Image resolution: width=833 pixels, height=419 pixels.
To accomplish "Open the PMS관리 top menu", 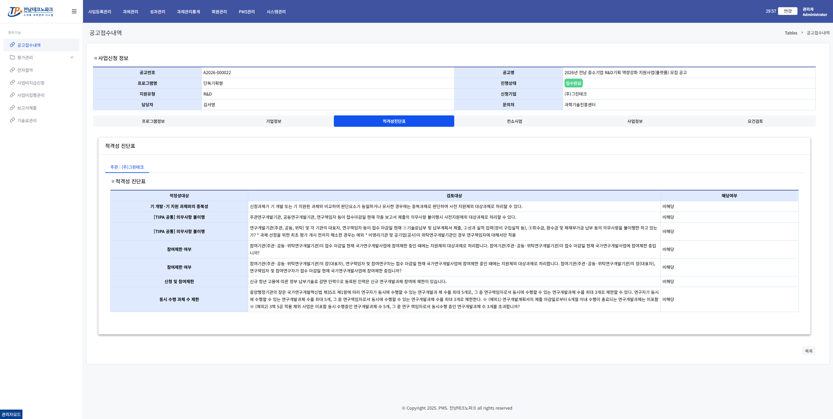I will click(247, 12).
